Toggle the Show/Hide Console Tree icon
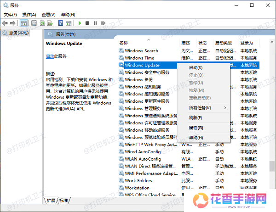 point(23,23)
